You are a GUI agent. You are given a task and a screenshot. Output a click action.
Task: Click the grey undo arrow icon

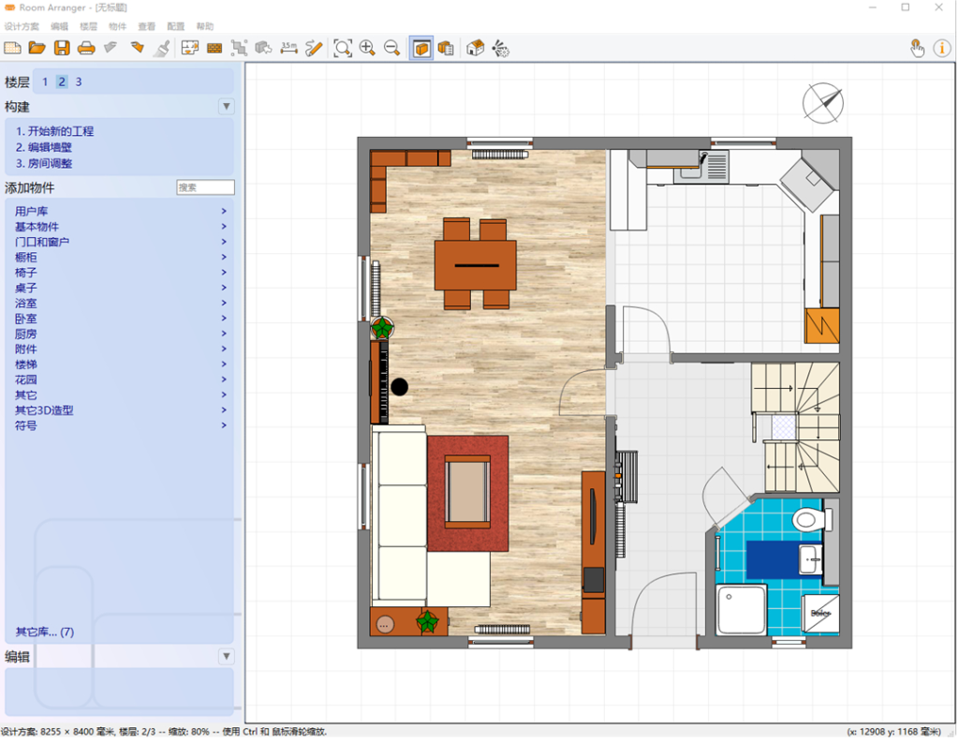[x=111, y=48]
